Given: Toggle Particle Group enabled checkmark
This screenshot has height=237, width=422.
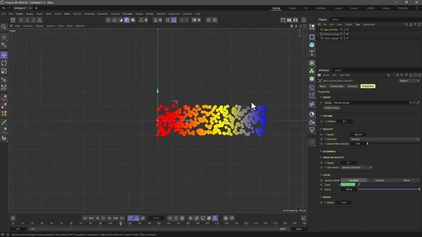Looking at the screenshot, I should 347,34.
